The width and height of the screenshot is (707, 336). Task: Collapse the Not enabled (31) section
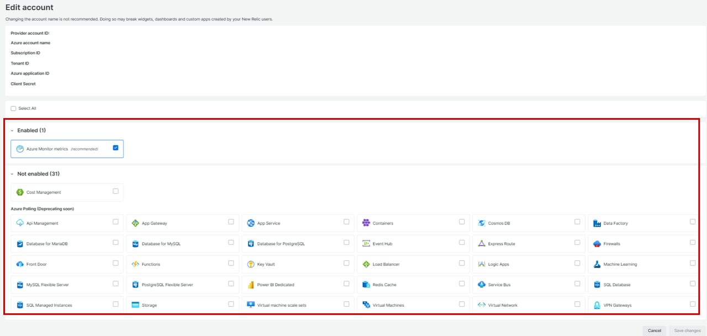click(x=12, y=174)
